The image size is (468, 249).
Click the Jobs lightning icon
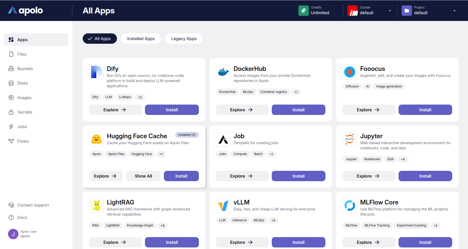point(11,127)
